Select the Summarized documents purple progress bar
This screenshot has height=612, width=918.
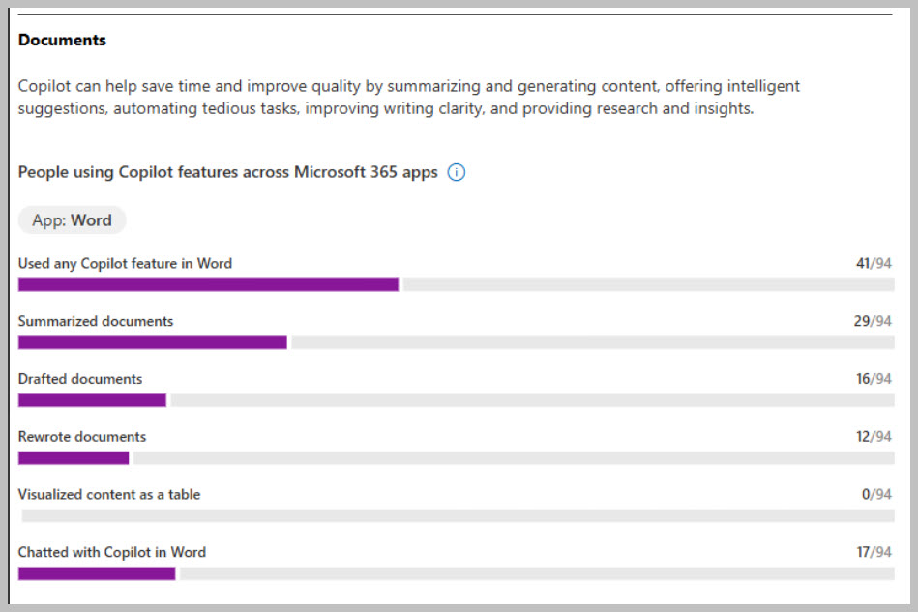pyautogui.click(x=153, y=342)
